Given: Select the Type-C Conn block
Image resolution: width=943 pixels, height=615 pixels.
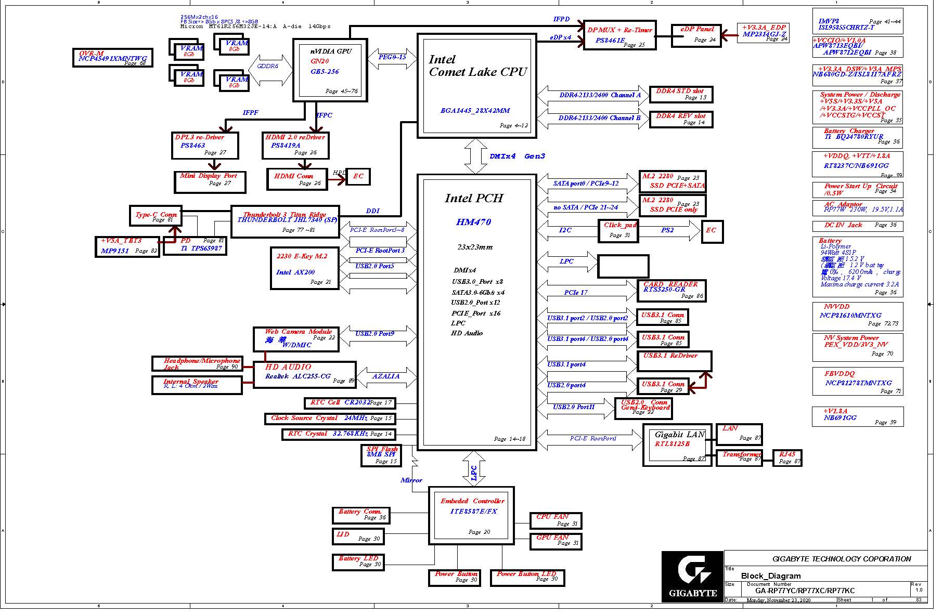Looking at the screenshot, I should coord(156,216).
